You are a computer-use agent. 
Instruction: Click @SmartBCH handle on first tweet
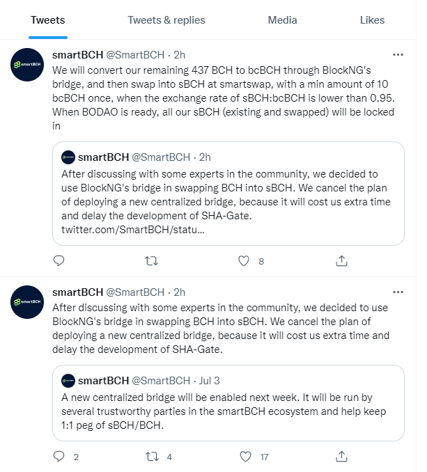135,55
